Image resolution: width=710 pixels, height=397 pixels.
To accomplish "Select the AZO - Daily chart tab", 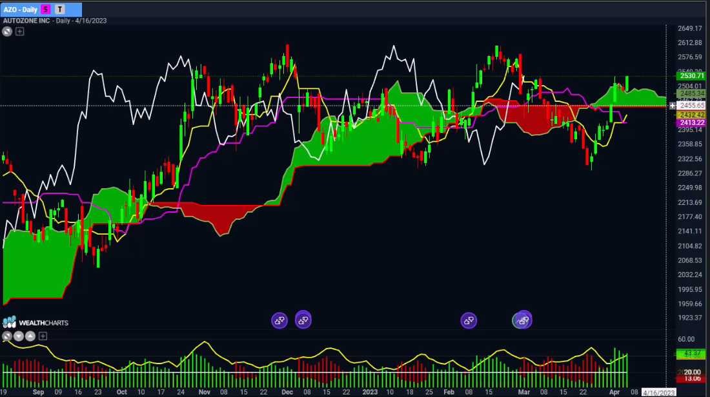I will pyautogui.click(x=41, y=10).
